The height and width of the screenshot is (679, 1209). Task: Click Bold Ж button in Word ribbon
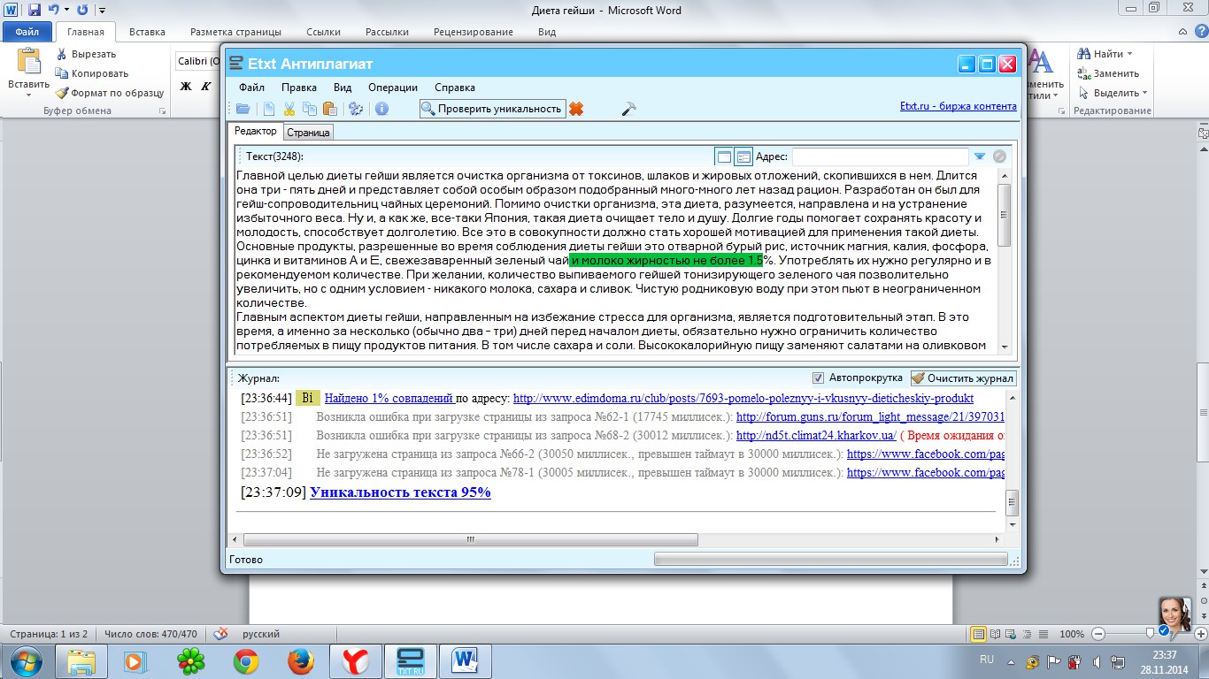pos(186,86)
